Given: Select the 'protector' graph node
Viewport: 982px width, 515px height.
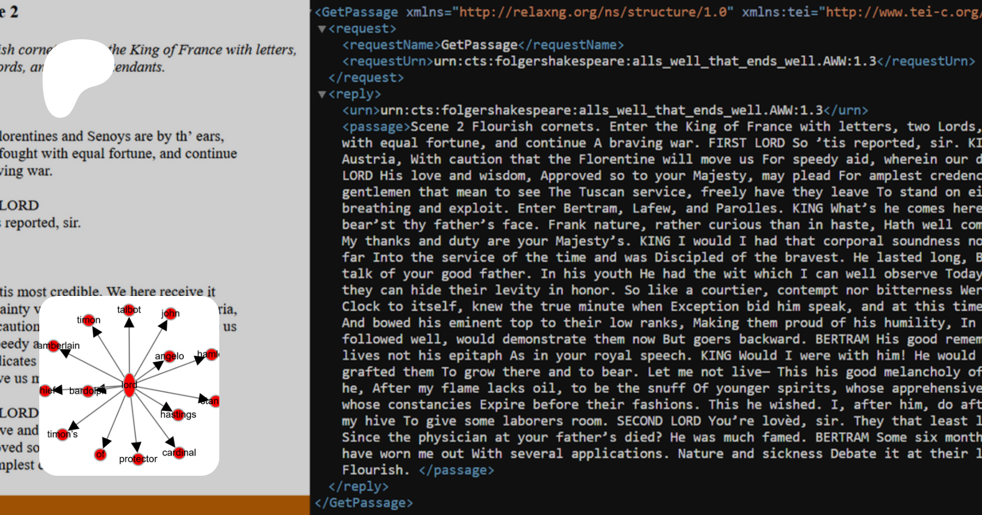Looking at the screenshot, I should [x=138, y=459].
